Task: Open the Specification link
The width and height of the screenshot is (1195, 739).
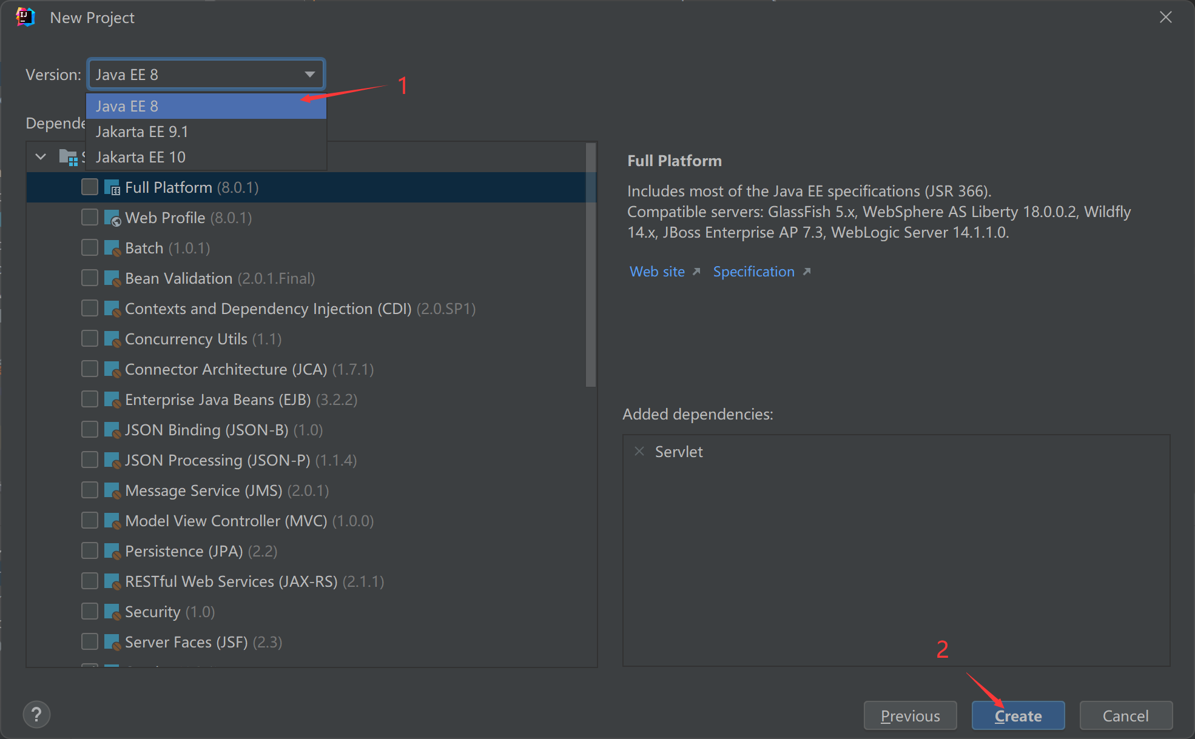Action: pos(753,272)
